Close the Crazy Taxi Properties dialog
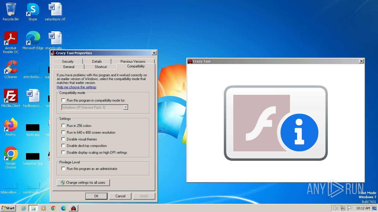Image resolution: width=378 pixels, height=212 pixels. [x=154, y=53]
